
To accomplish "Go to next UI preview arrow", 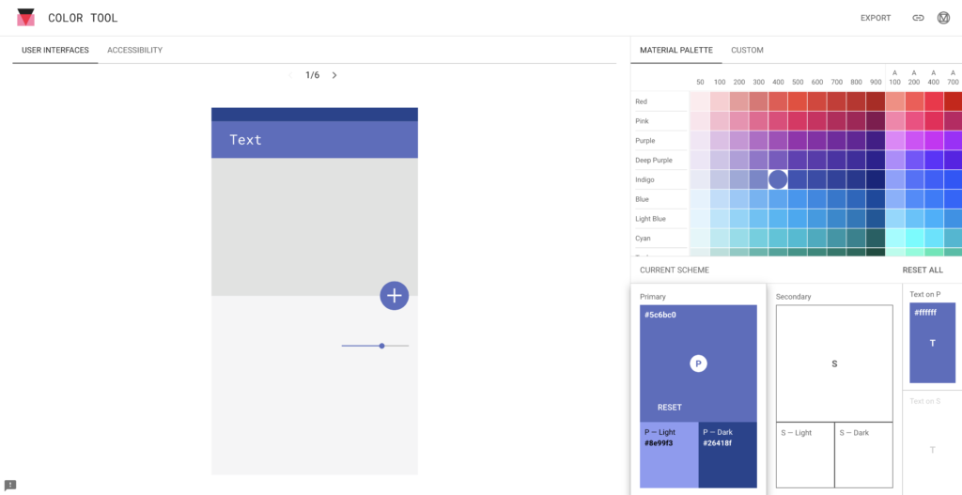I will coord(334,75).
